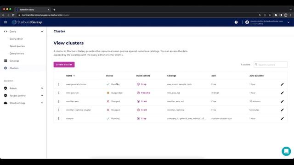The image size is (294, 165).
Task: Open the help question mark icon
Action: (236, 22)
